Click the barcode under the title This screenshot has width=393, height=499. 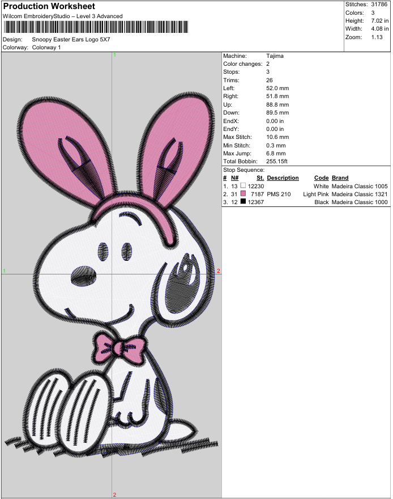pos(101,27)
